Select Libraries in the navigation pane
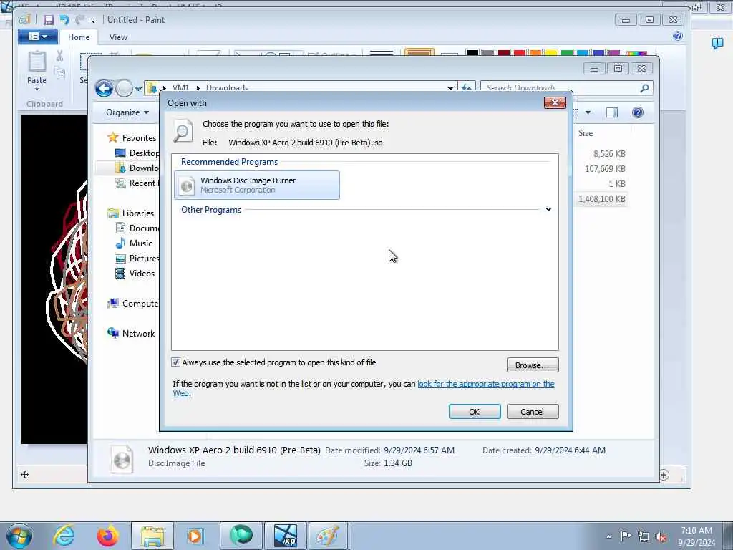The width and height of the screenshot is (733, 550). 138,213
